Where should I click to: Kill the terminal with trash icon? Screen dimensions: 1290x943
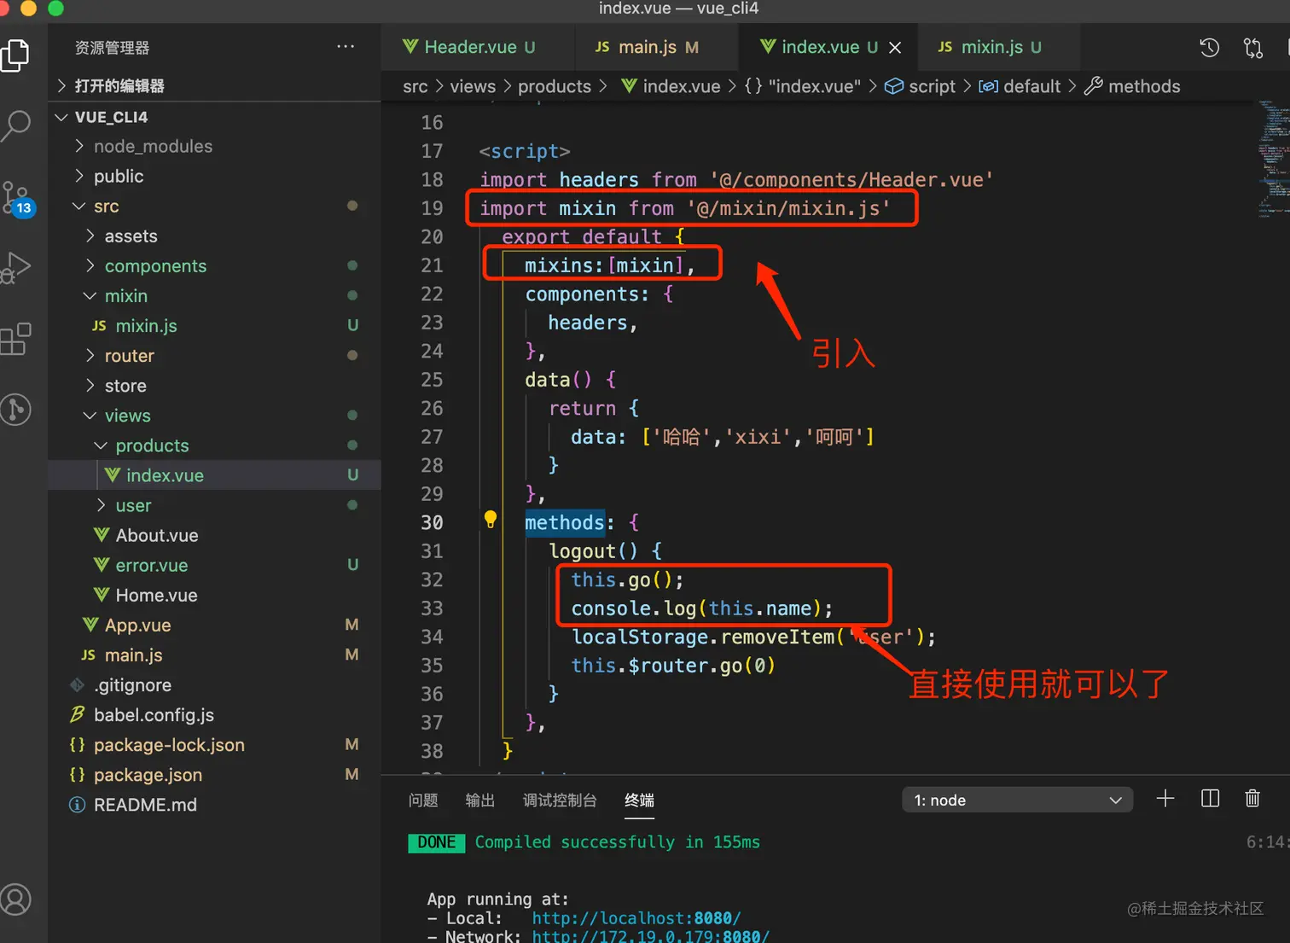1252,799
